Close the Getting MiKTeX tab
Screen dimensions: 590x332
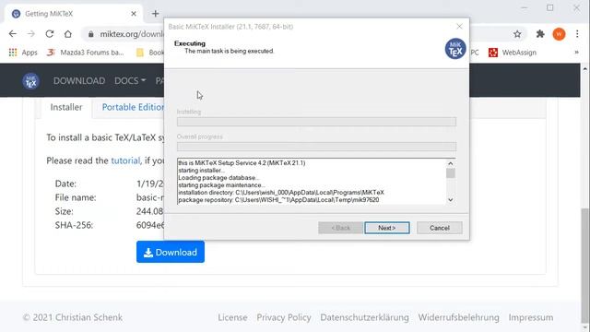coord(134,14)
